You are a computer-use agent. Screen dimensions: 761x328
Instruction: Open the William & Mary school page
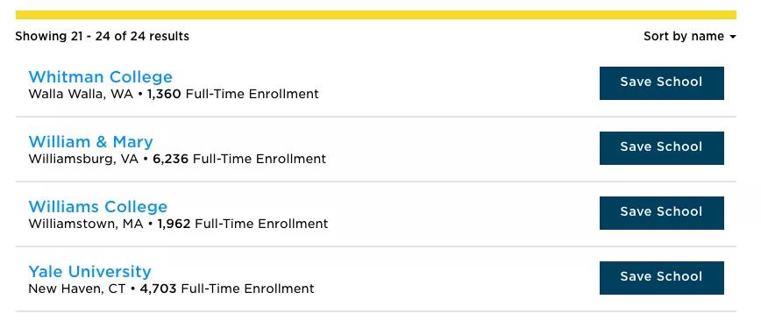click(x=91, y=142)
